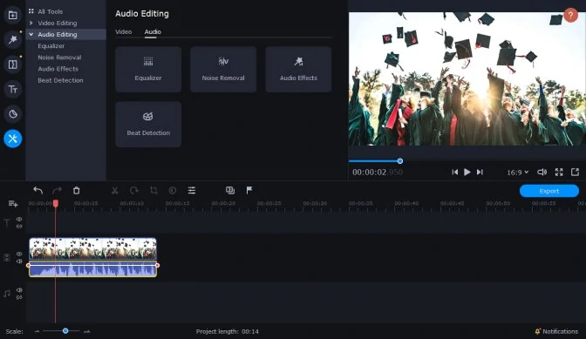Expand the Video Editing tree section

(31, 23)
